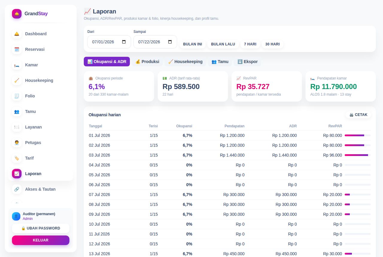Select the Dashboard menu item
Image resolution: width=383 pixels, height=257 pixels.
[x=41, y=34]
